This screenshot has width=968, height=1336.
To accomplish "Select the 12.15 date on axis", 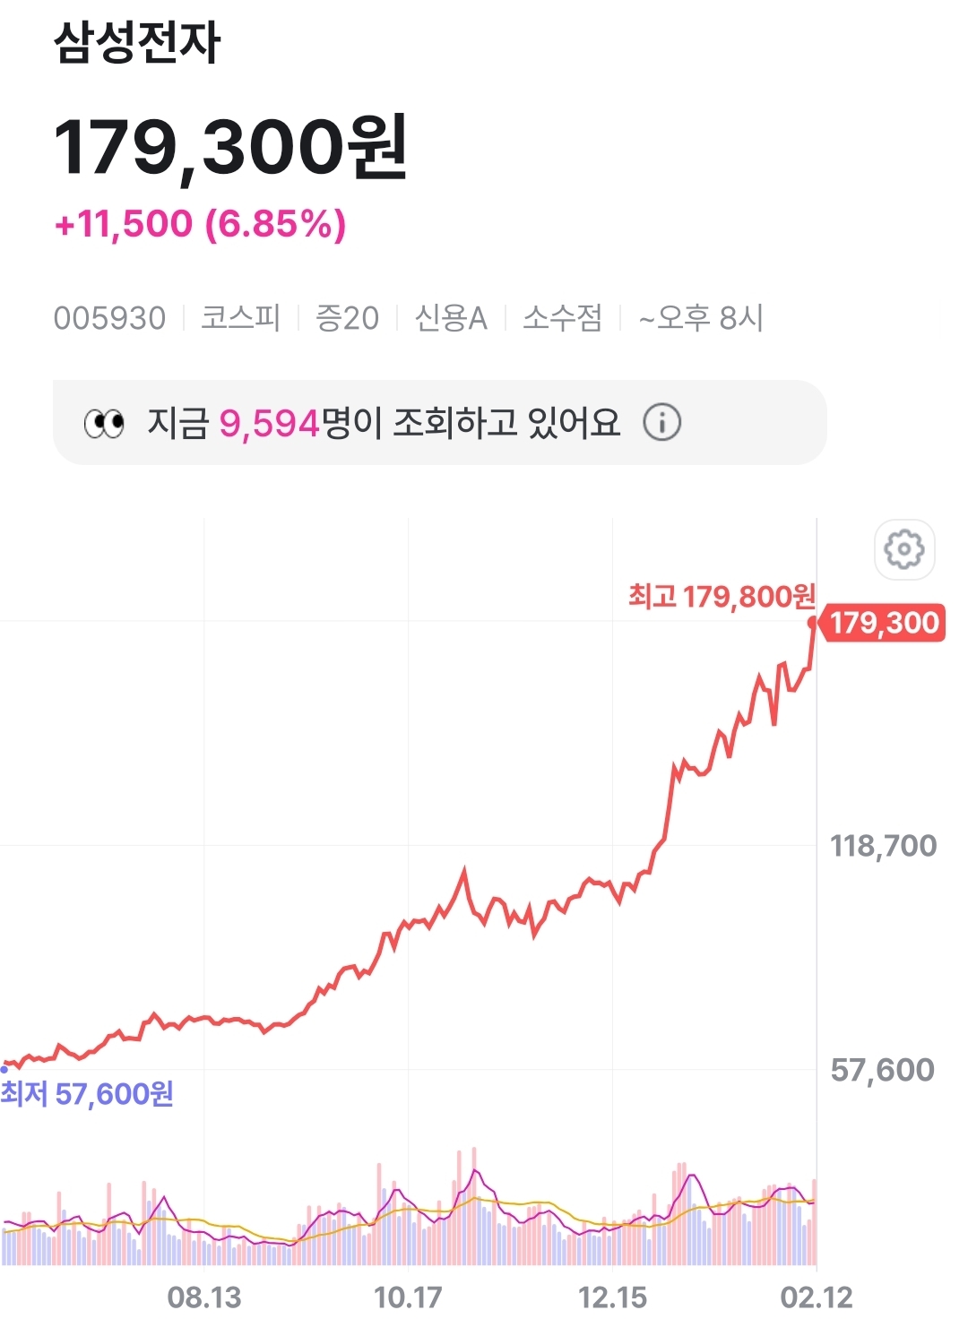I will coord(612,1297).
